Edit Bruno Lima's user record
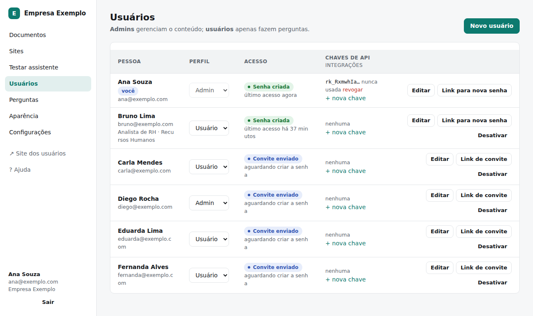This screenshot has height=316, width=533. [421, 121]
